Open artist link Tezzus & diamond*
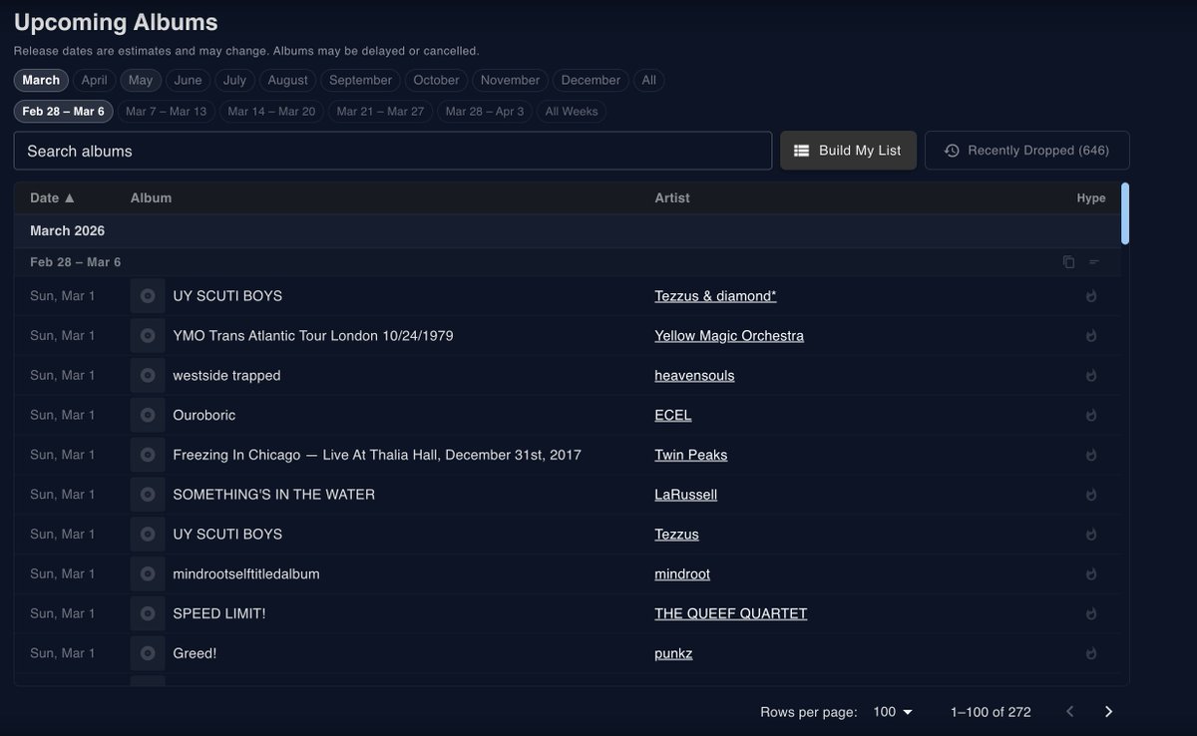 tap(715, 296)
